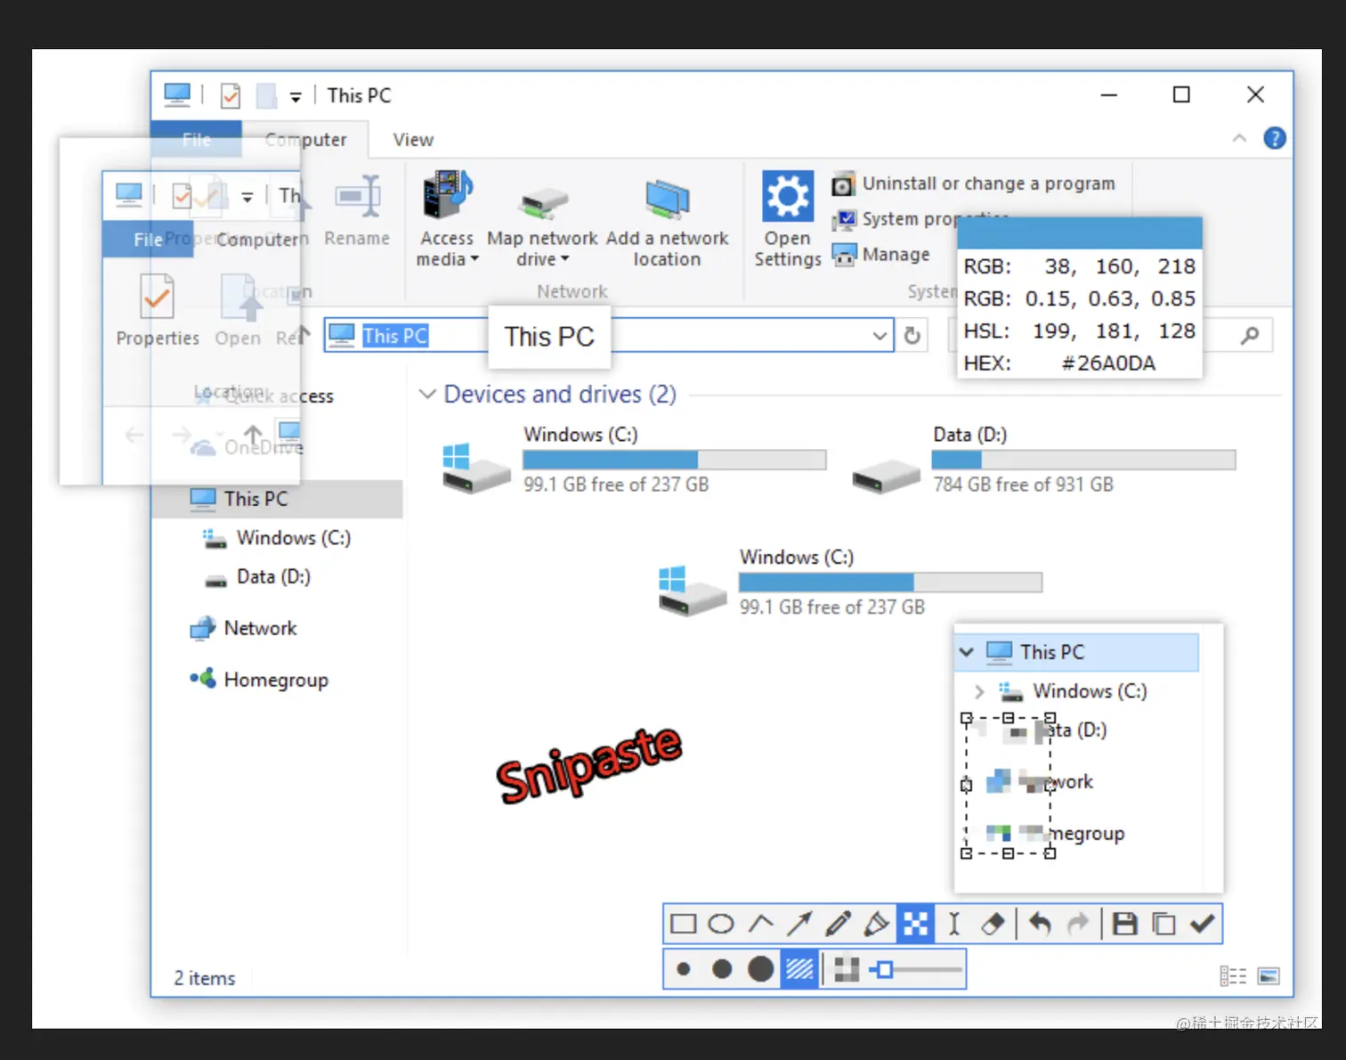Click the pasted floating Windows (C:) usage bar
Image resolution: width=1346 pixels, height=1060 pixels.
tap(890, 583)
